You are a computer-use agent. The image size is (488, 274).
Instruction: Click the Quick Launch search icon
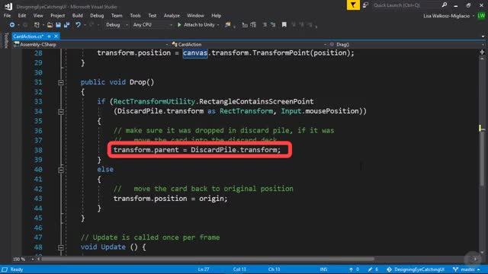coord(444,5)
